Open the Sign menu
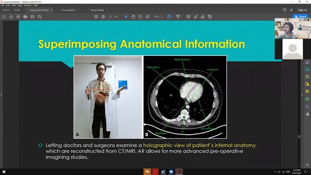 tap(20, 5)
